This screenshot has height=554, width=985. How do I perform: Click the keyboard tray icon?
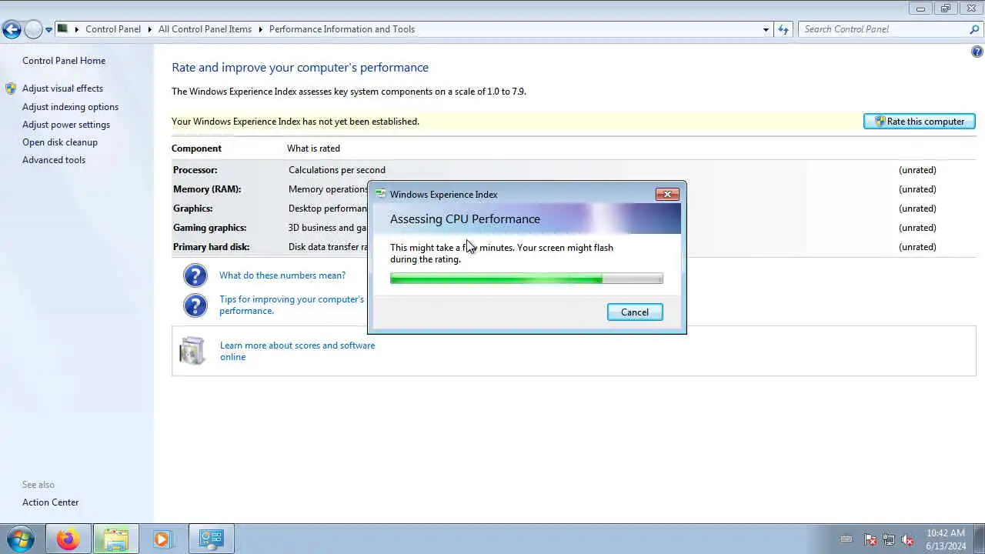(x=846, y=539)
